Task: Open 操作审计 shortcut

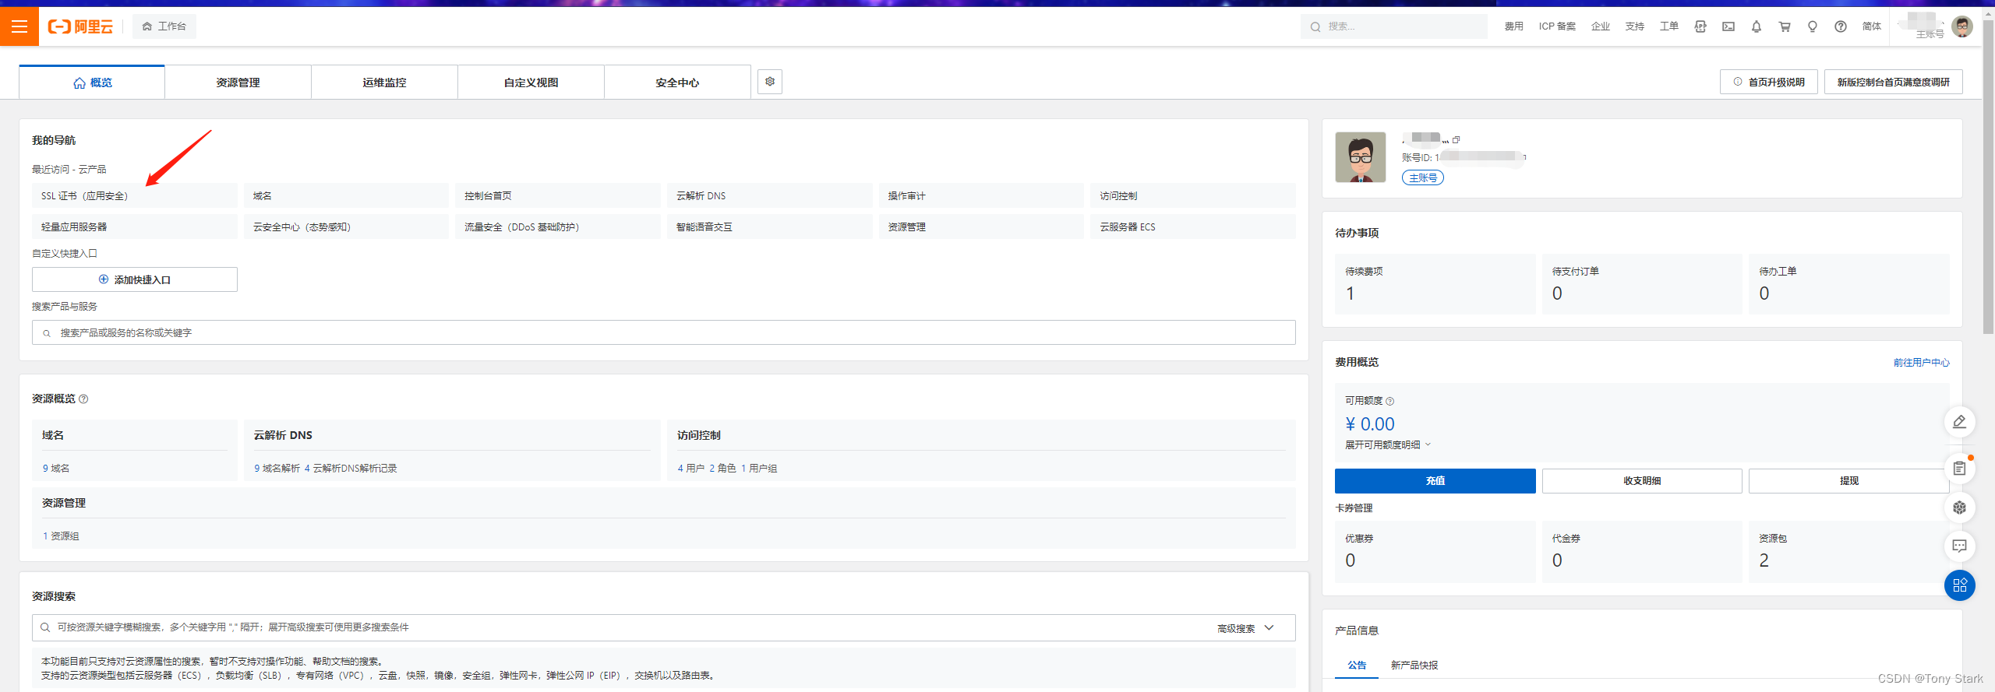Action: pyautogui.click(x=981, y=196)
